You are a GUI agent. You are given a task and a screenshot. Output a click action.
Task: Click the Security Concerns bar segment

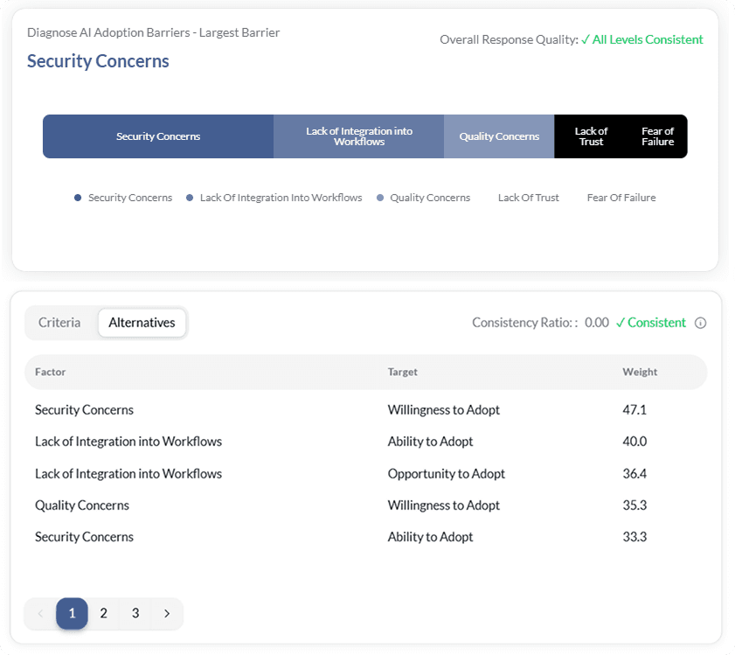coord(158,136)
